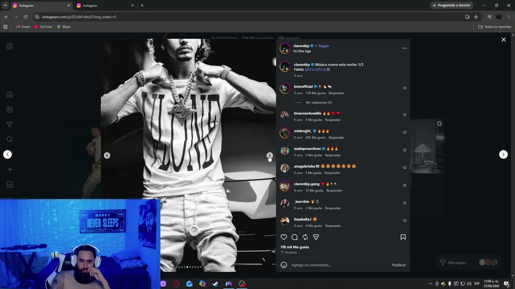Screen dimensions: 515x289
Task: Open a new browser tab
Action: coord(142,6)
